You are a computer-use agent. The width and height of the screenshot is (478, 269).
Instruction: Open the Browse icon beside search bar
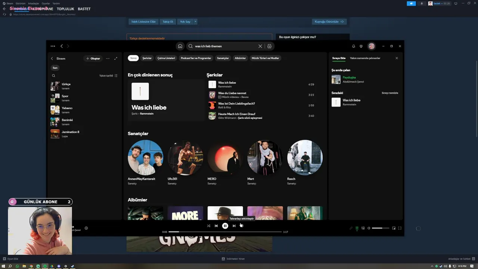[x=269, y=46]
